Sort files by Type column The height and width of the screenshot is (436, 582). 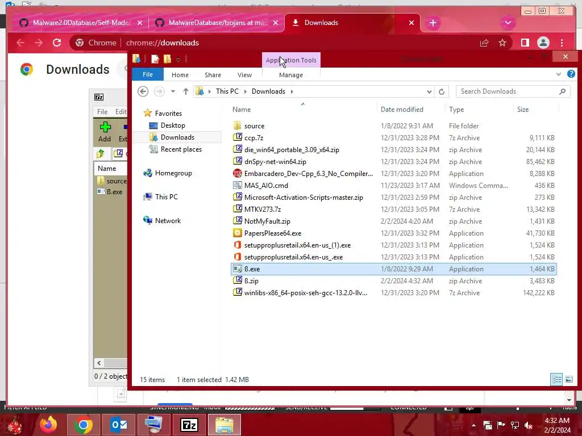456,110
